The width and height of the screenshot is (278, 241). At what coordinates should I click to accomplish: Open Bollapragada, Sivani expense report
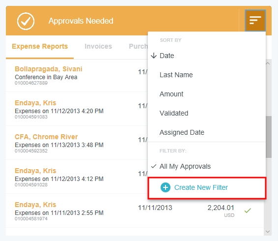[77, 75]
